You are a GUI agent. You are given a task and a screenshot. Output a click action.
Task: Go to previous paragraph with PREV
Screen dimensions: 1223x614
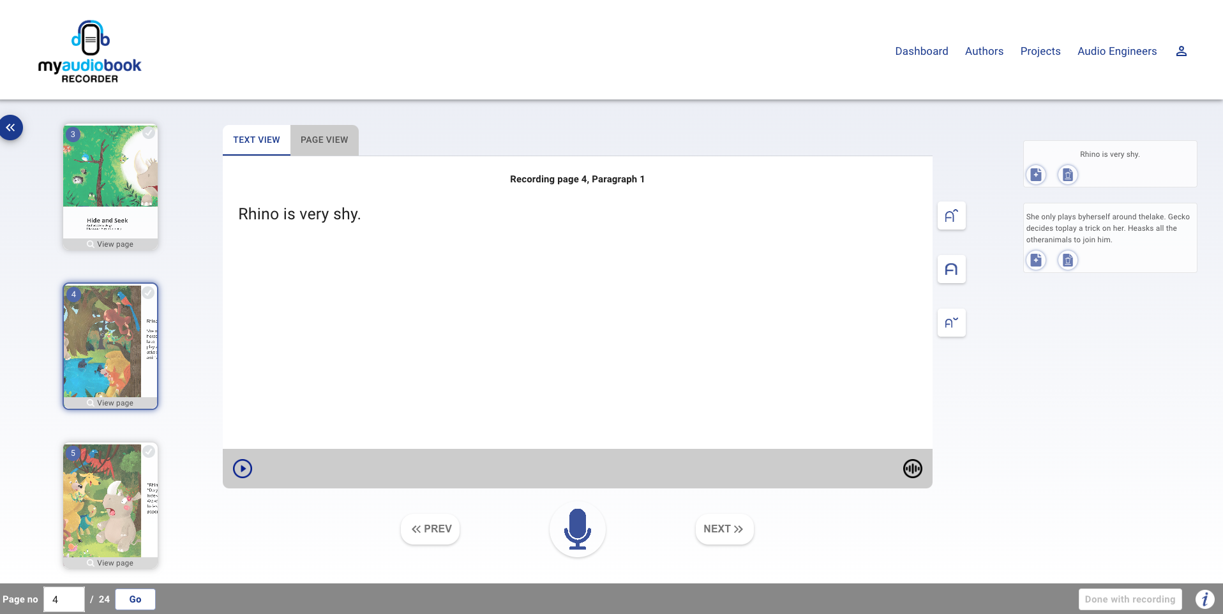pyautogui.click(x=431, y=529)
